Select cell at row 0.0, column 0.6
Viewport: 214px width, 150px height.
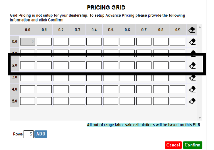point(127,42)
